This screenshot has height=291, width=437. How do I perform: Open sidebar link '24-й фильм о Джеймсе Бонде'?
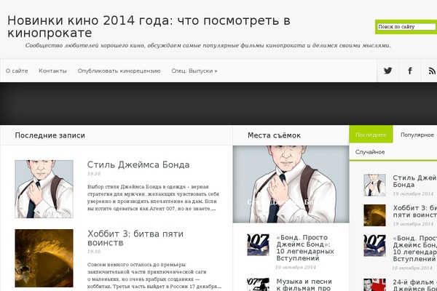[414, 285]
